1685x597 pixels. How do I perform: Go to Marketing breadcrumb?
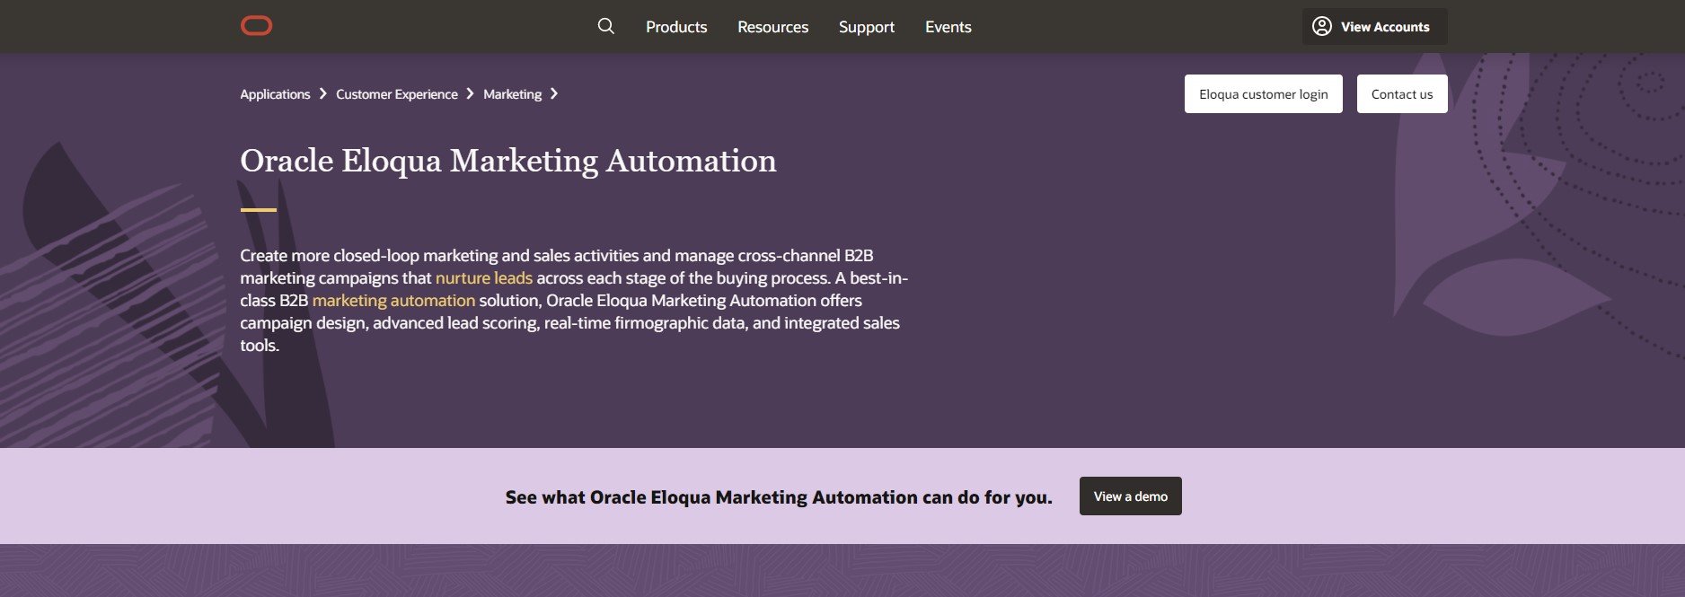(x=512, y=94)
